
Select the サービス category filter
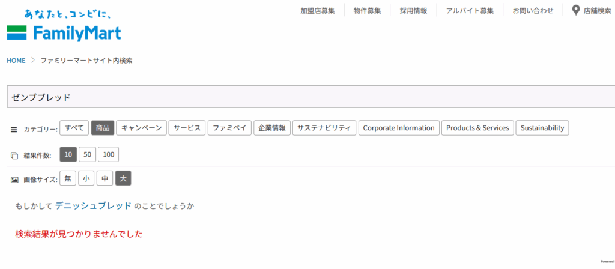tap(187, 128)
